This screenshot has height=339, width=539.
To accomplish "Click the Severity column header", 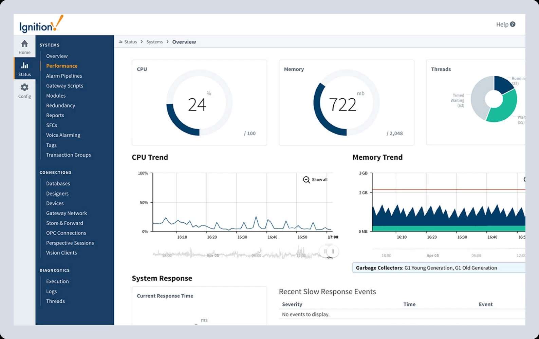I will (292, 304).
